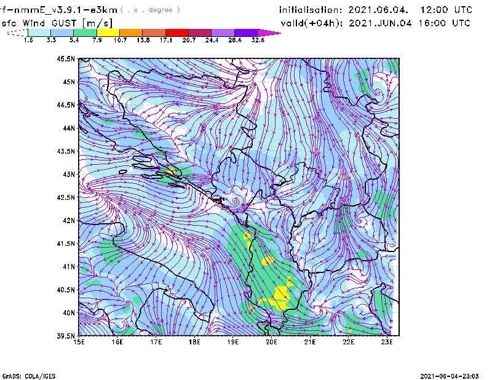Click the 45N latitude label
The image size is (492, 380).
69,82
